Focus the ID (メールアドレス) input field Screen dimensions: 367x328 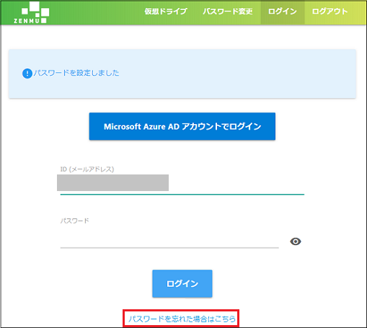click(x=182, y=183)
